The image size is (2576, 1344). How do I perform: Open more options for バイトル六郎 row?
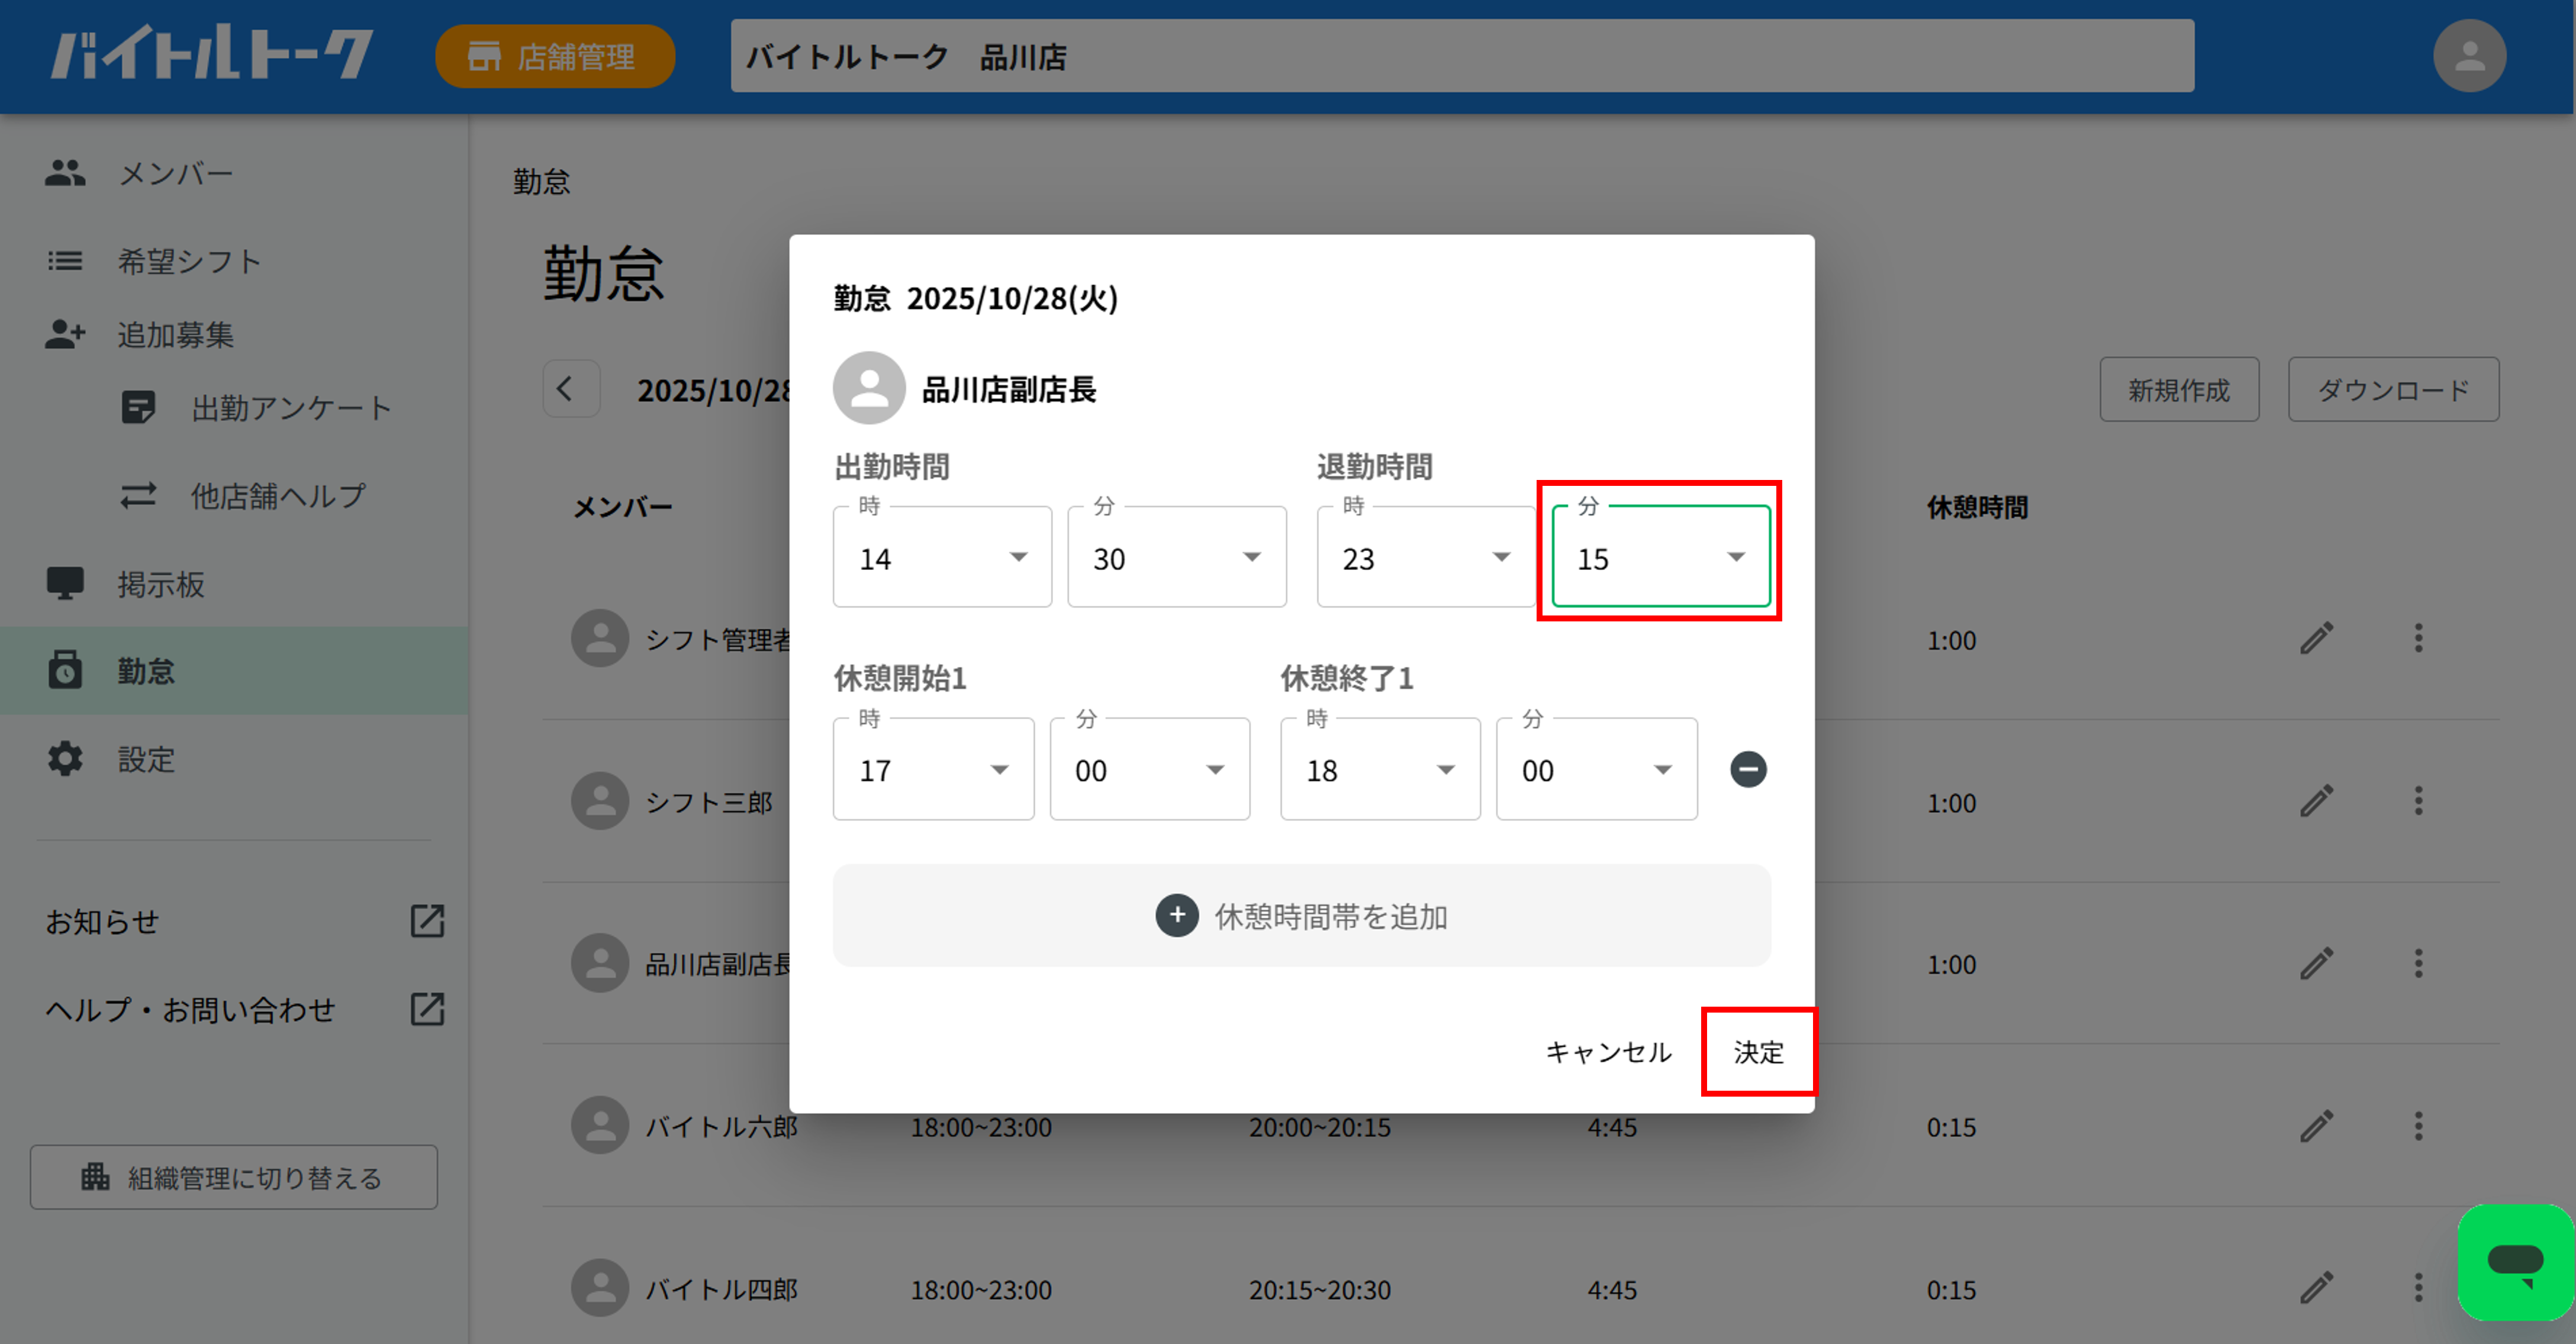tap(2418, 1126)
